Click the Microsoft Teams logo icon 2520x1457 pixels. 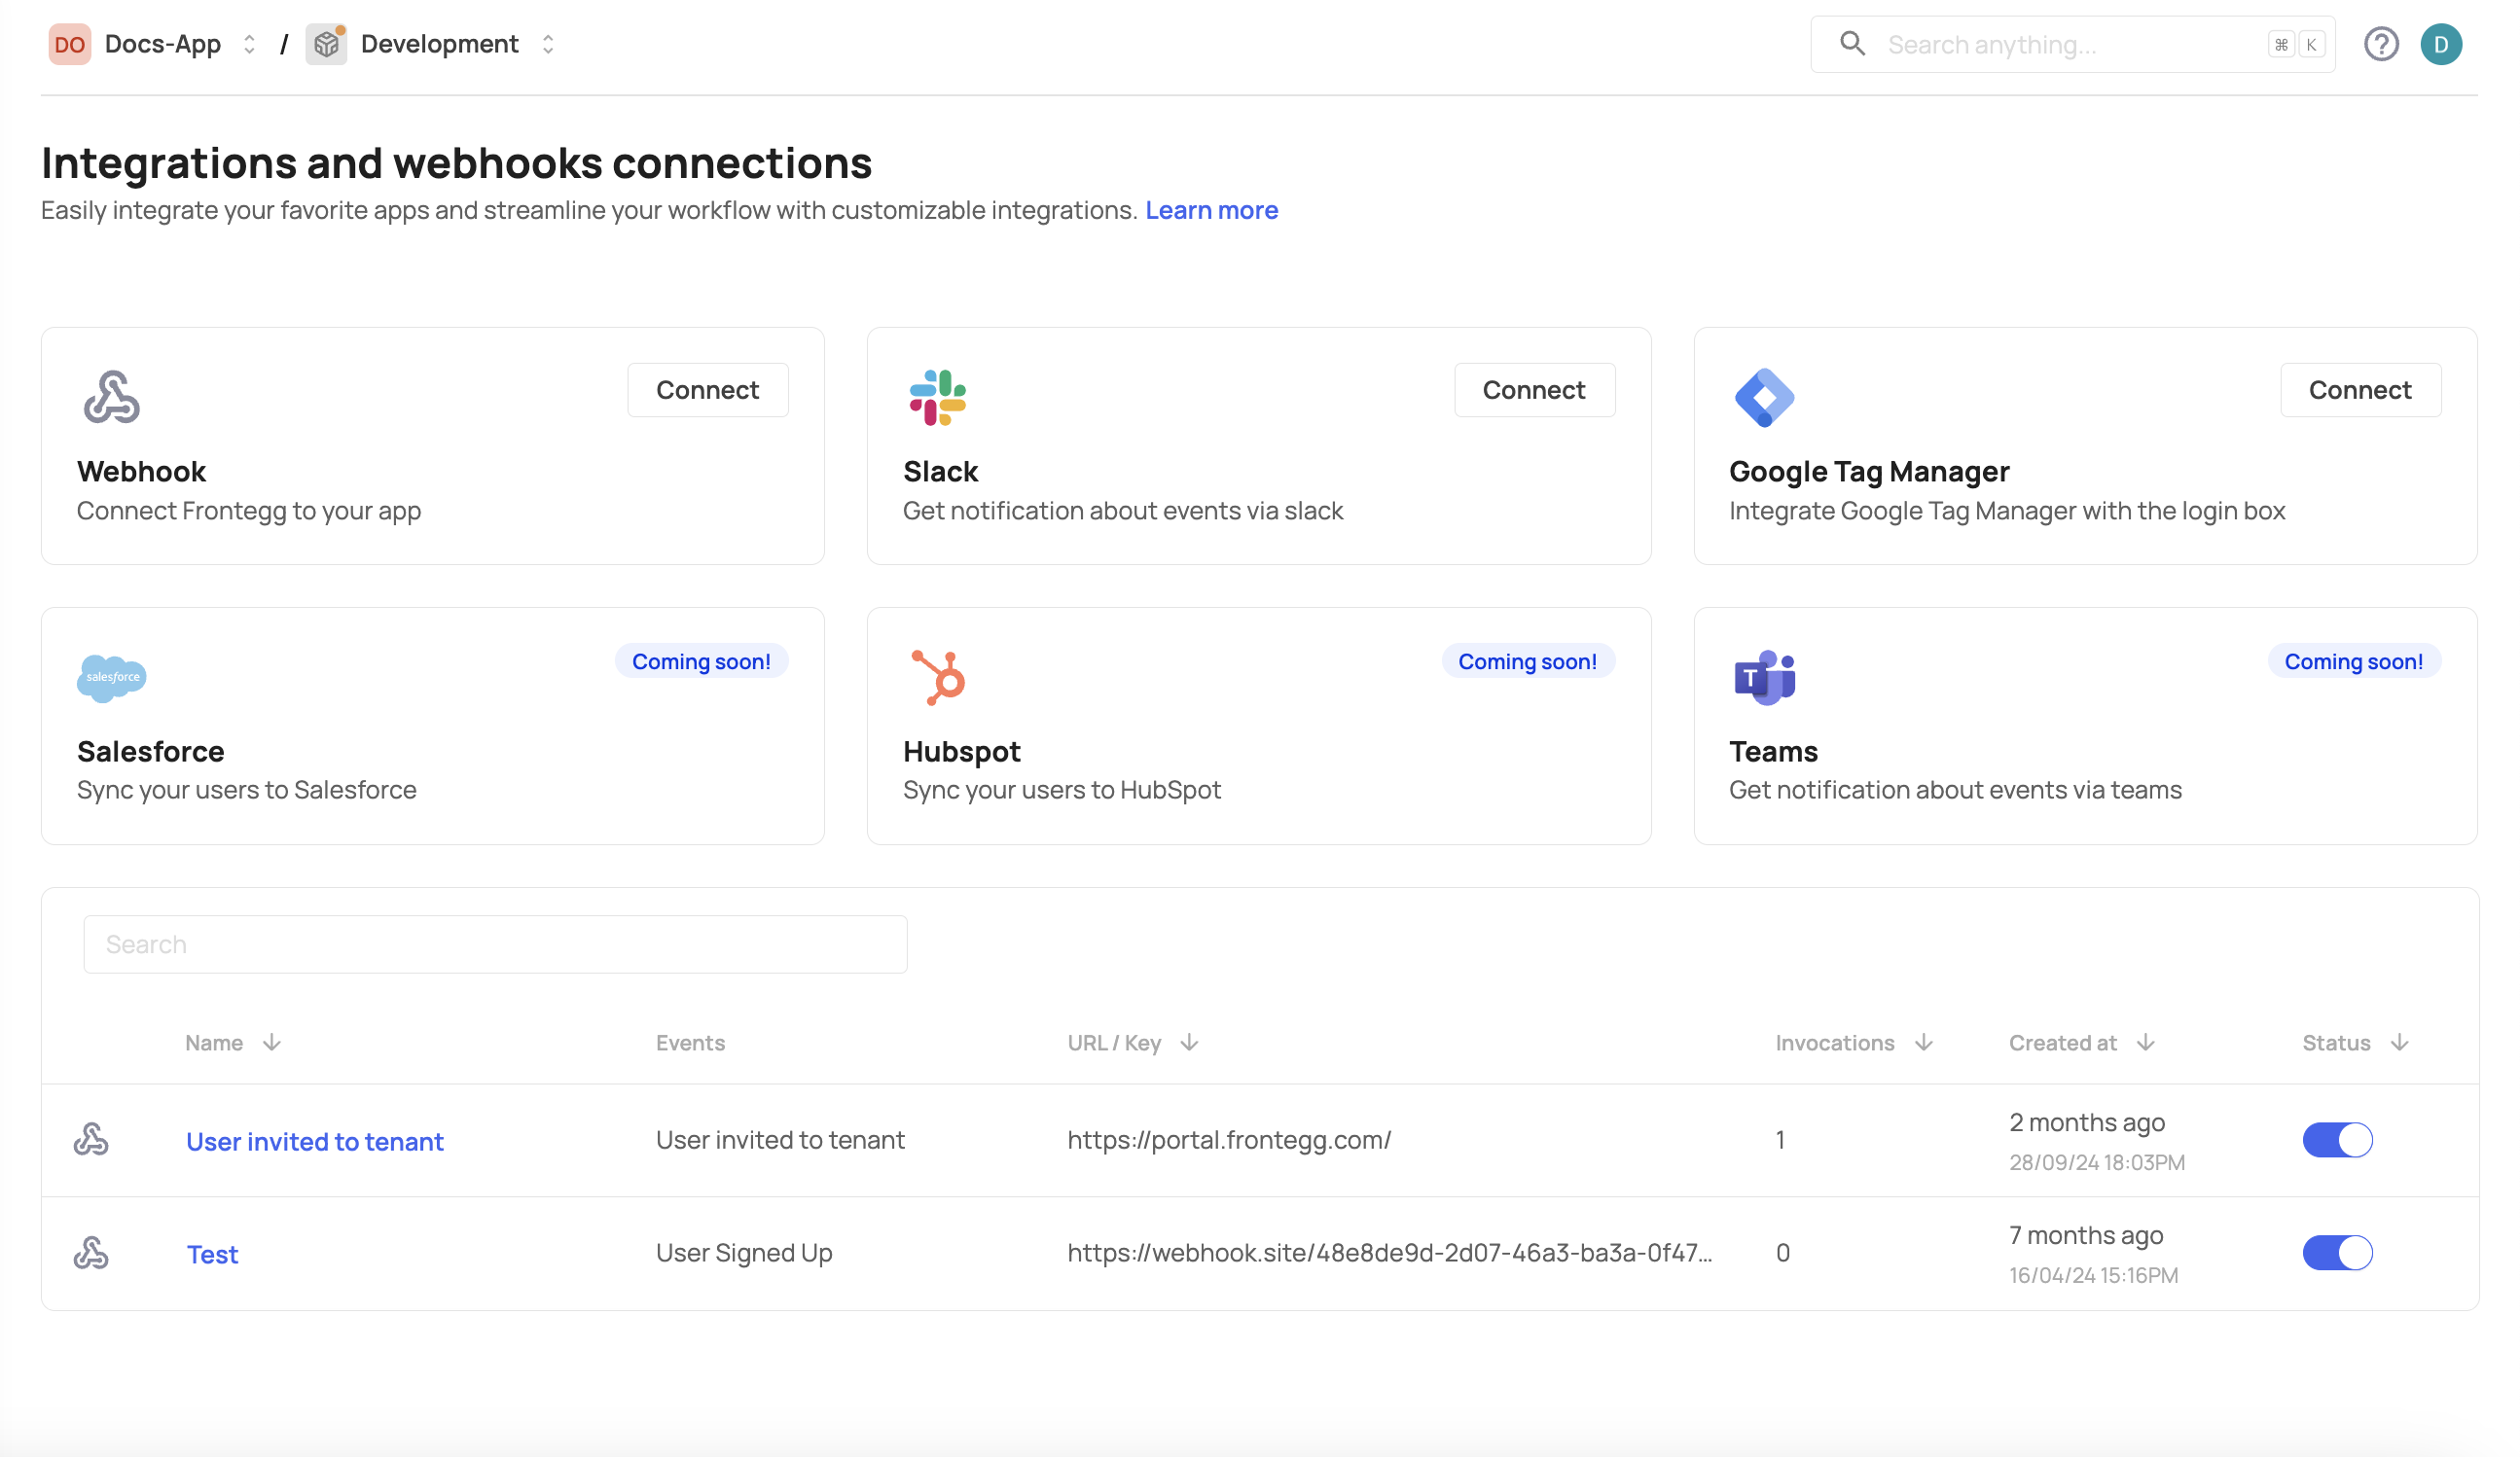click(1764, 678)
